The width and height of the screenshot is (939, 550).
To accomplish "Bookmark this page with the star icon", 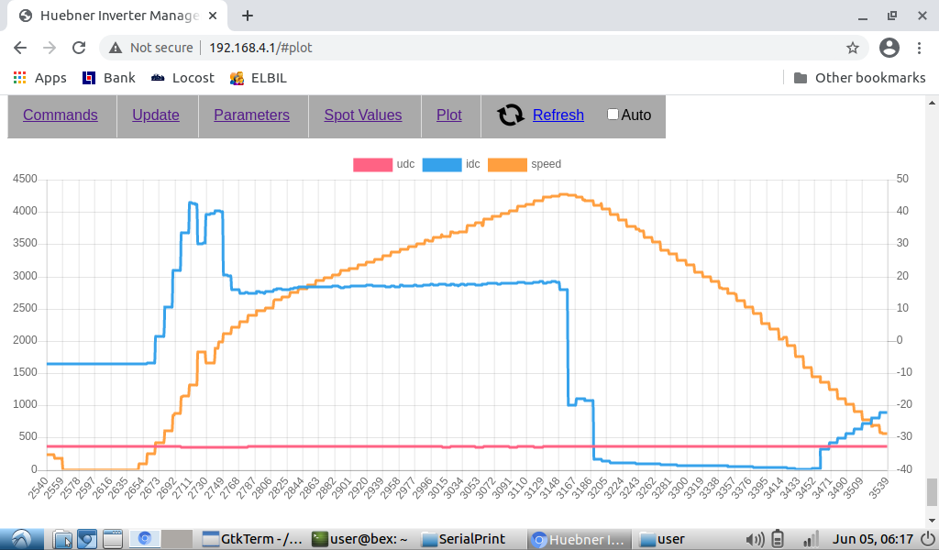I will (x=852, y=48).
